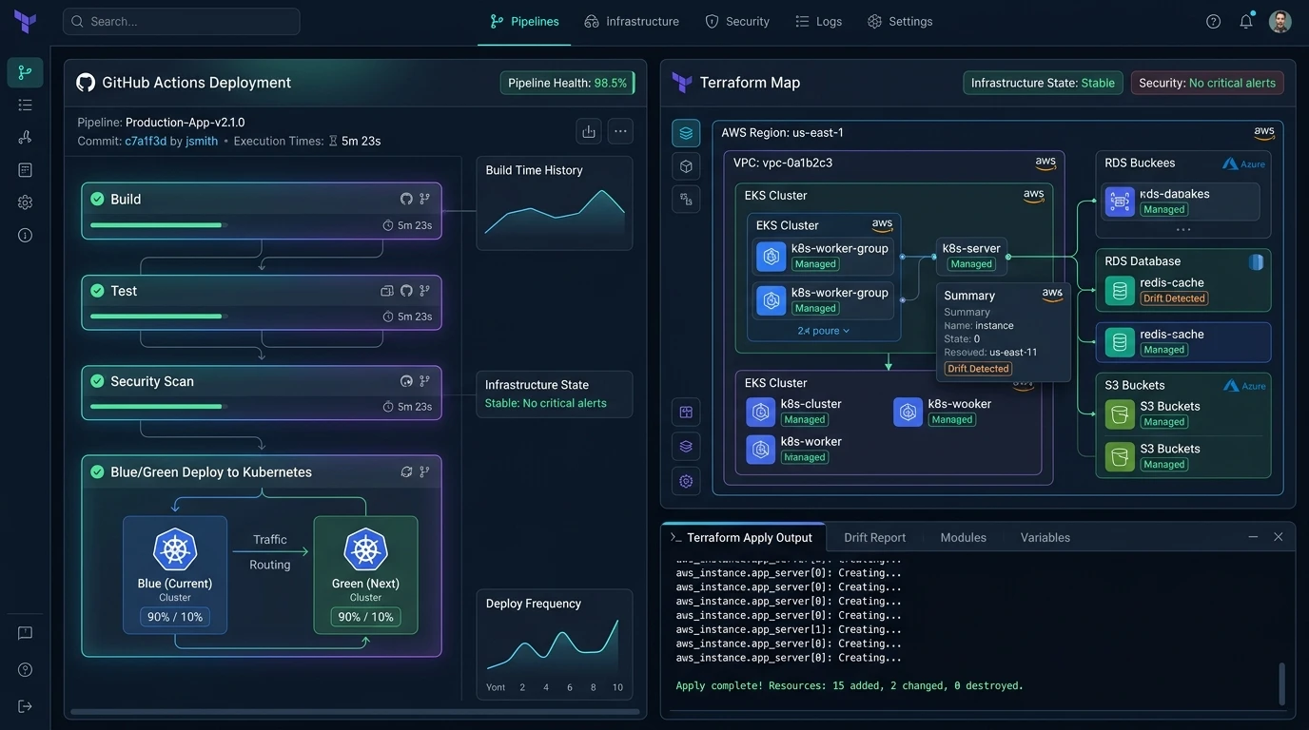
Task: Click the refresh icon in Blue/Green Deploy stage
Action: point(406,471)
